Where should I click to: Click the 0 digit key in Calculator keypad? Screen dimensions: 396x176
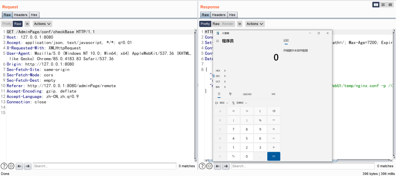coord(247,156)
